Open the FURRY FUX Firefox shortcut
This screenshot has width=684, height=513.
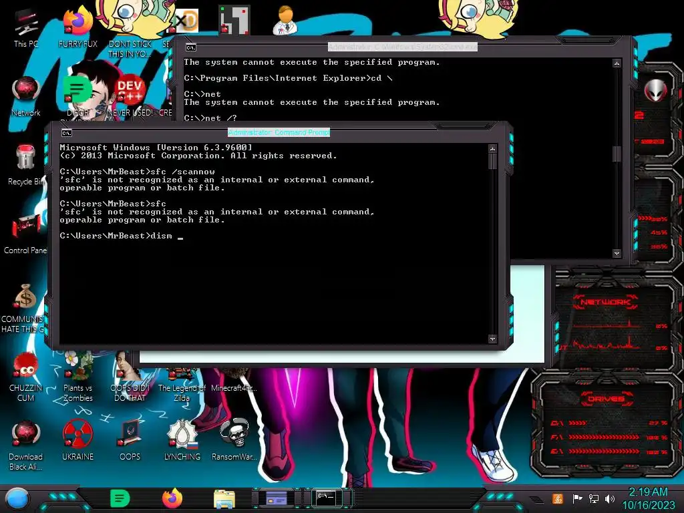pos(77,28)
